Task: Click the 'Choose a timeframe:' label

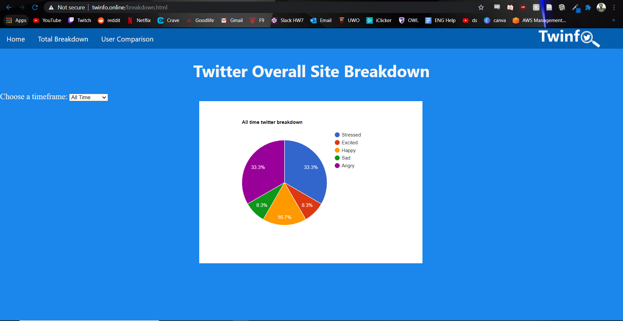Action: coord(34,97)
